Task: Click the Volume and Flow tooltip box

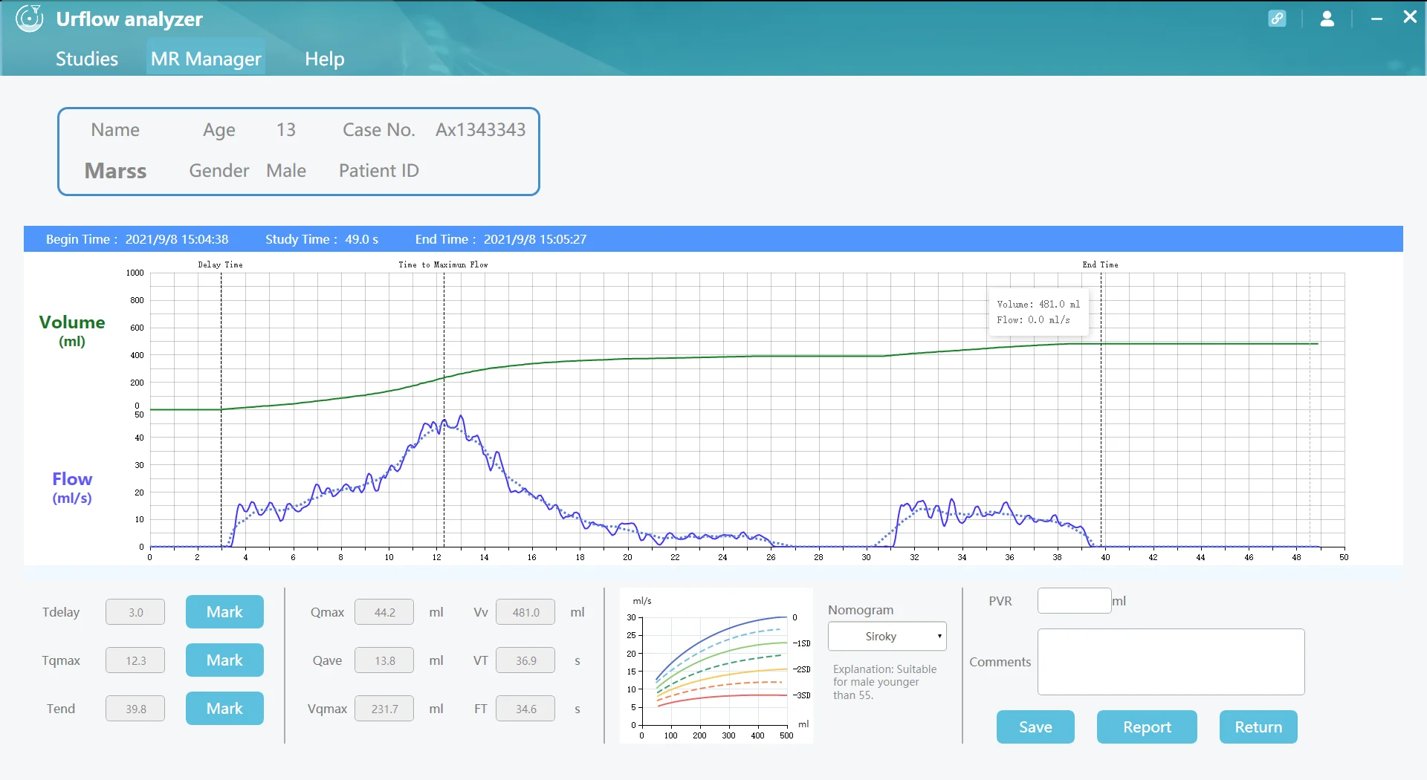Action: click(1038, 312)
